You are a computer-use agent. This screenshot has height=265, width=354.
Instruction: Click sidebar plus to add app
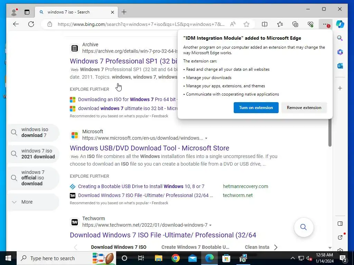coord(340,88)
